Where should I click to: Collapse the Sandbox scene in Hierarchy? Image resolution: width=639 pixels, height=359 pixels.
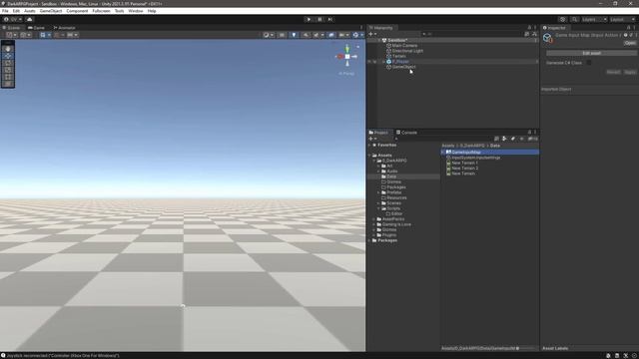tap(379, 40)
